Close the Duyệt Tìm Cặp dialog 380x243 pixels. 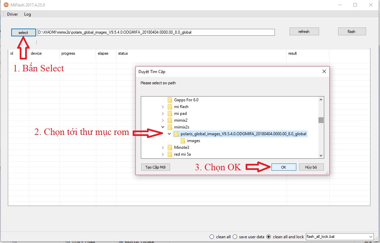click(x=324, y=71)
